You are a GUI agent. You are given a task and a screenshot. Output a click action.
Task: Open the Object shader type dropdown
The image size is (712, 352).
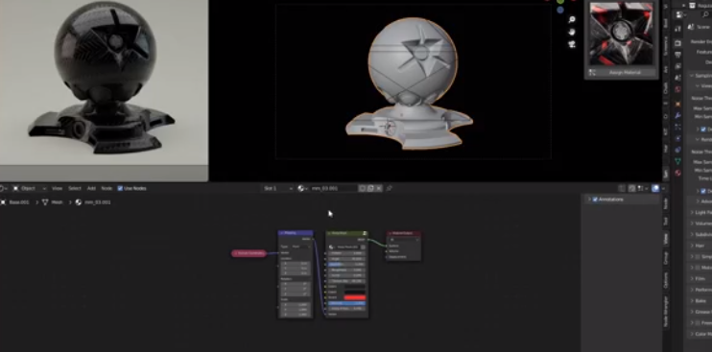tap(30, 188)
